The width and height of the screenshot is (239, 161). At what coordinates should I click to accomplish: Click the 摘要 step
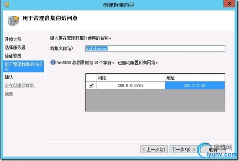pos(9,94)
